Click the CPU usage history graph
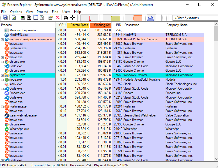This screenshot has width=218, height=168. pos(89,18)
